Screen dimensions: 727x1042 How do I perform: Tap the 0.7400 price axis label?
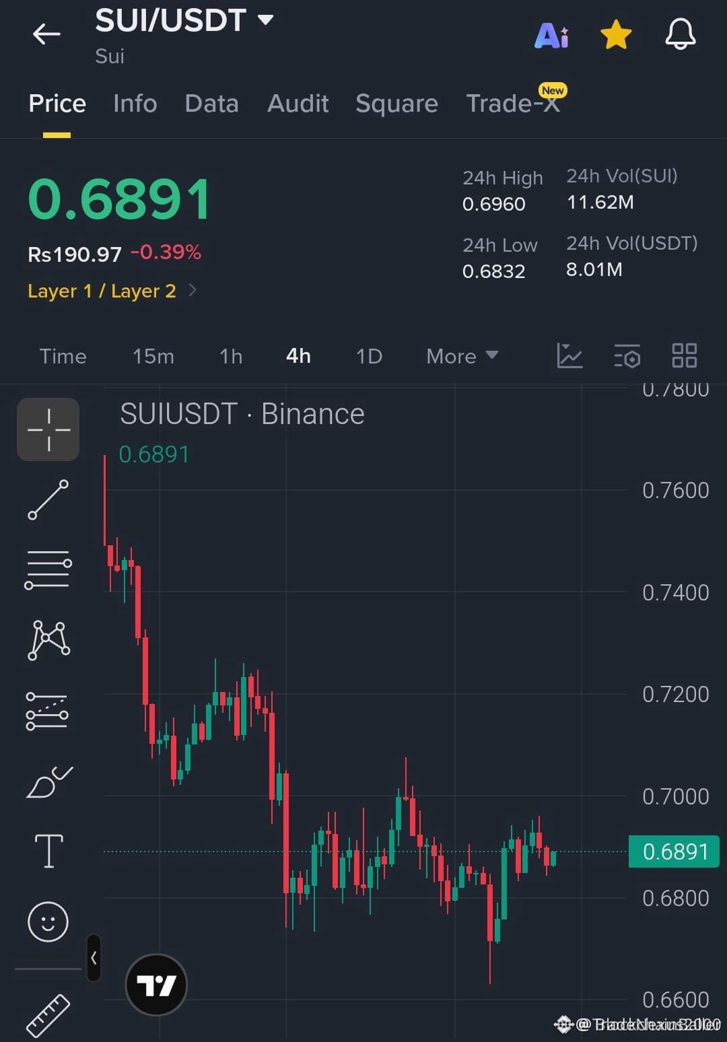[675, 592]
